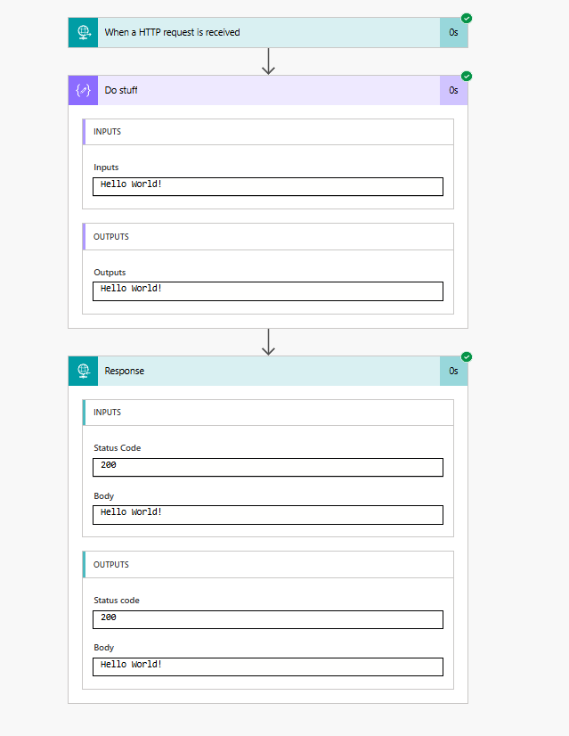Collapse the Response action header
The height and width of the screenshot is (736, 569).
click(x=268, y=371)
